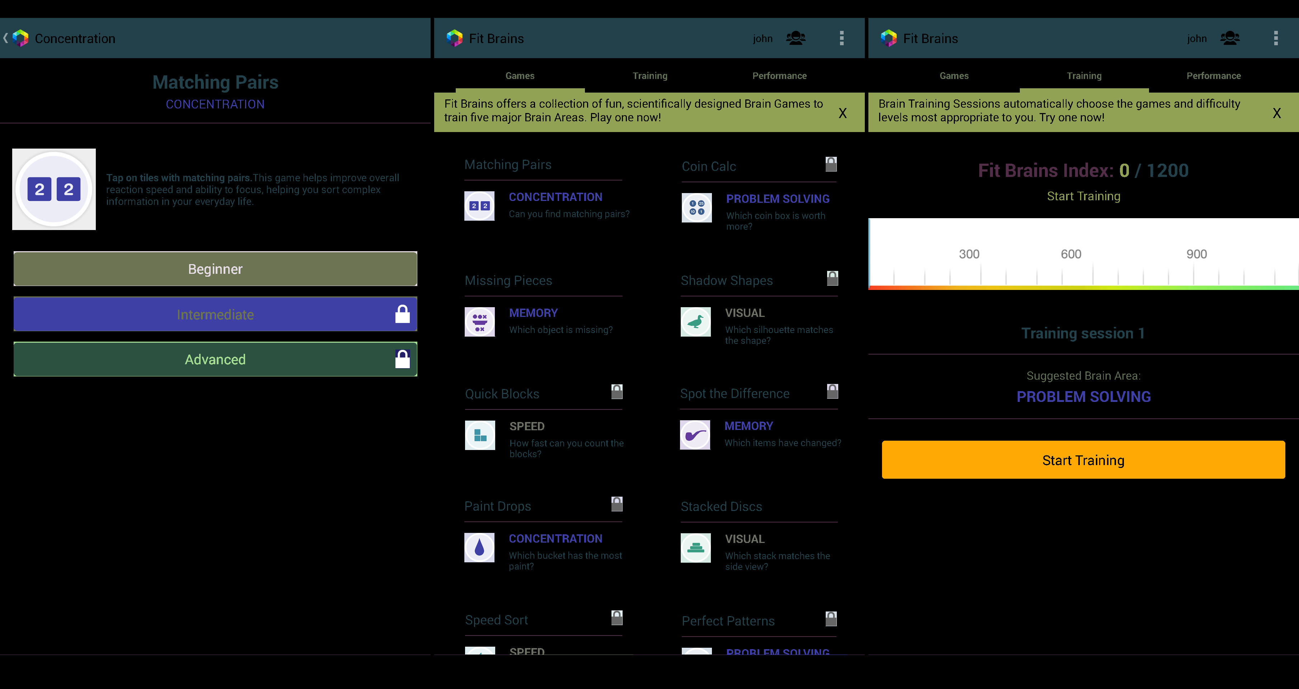Start the Beginner difficulty level

coord(215,269)
